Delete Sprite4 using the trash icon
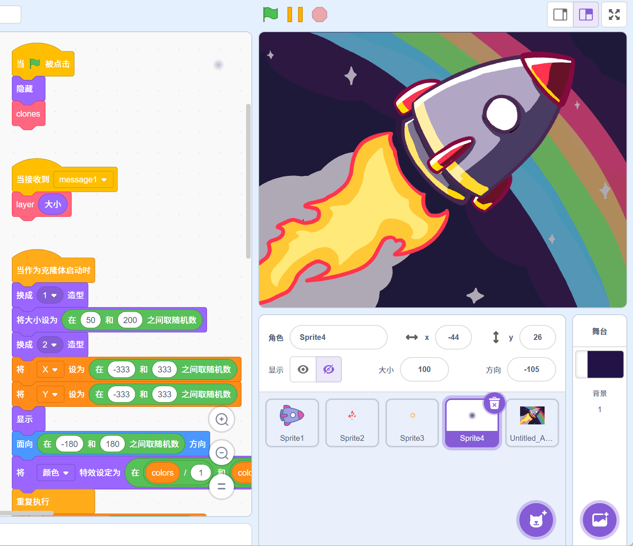Viewport: 633px width, 546px height. point(494,403)
